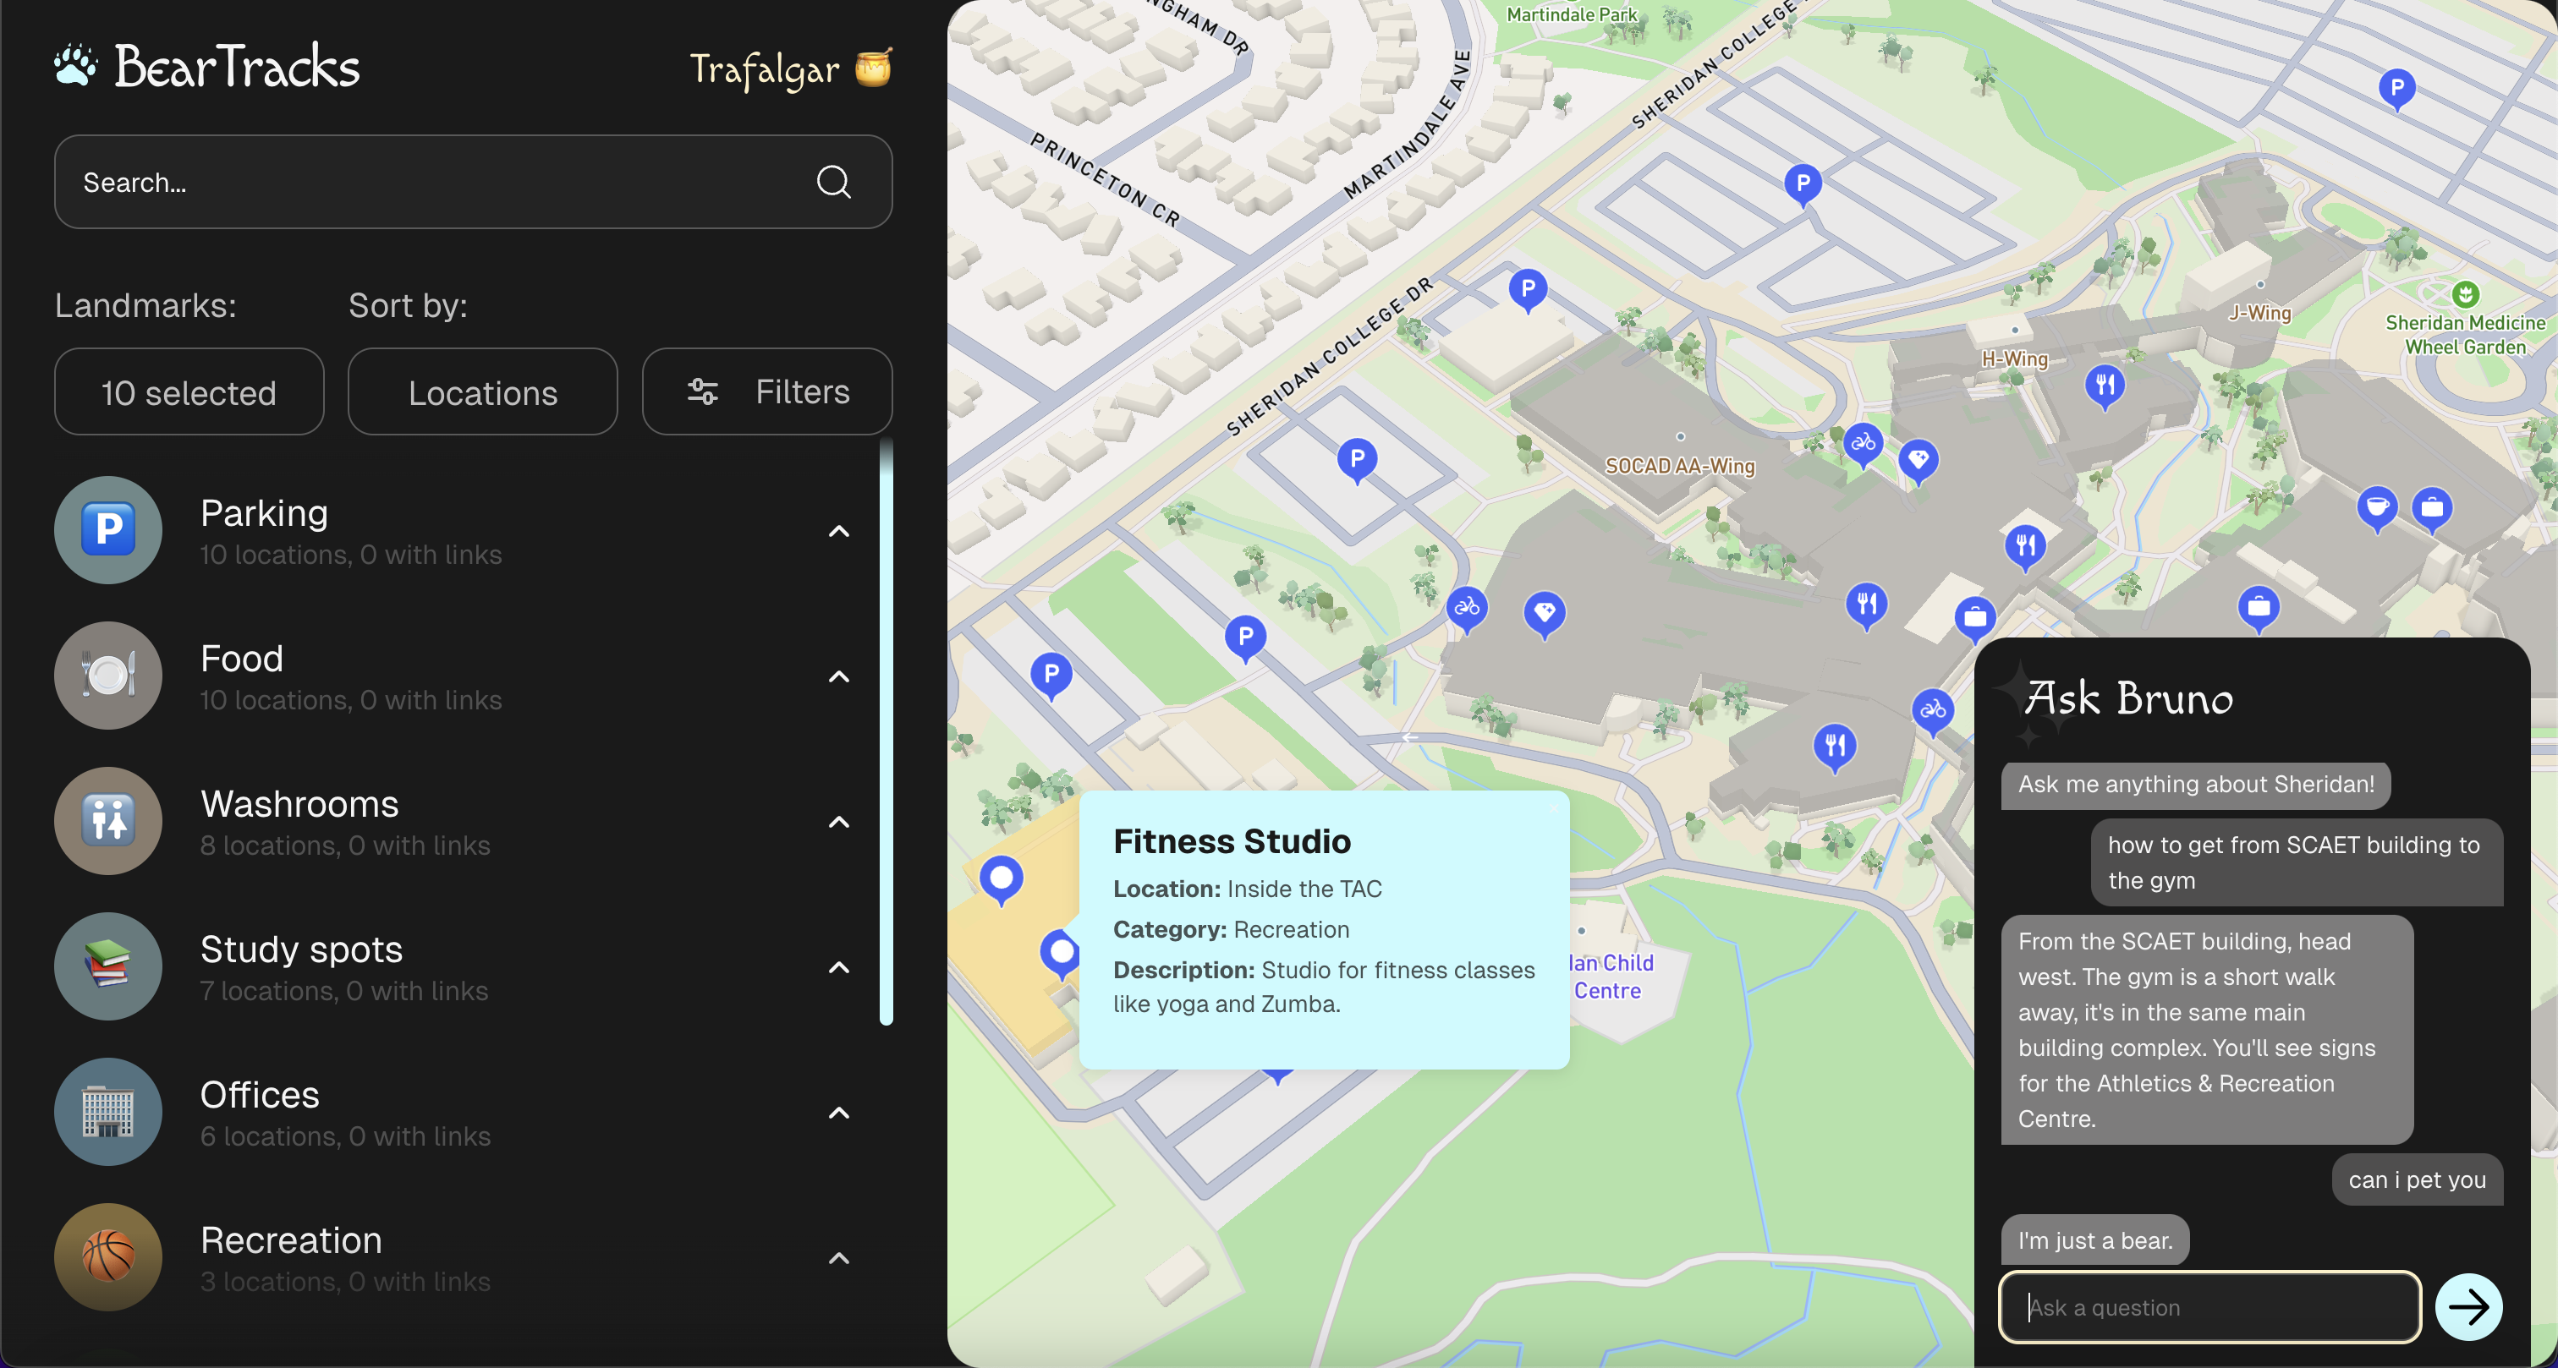
Task: Switch campus via Trafalgar label
Action: [765, 69]
